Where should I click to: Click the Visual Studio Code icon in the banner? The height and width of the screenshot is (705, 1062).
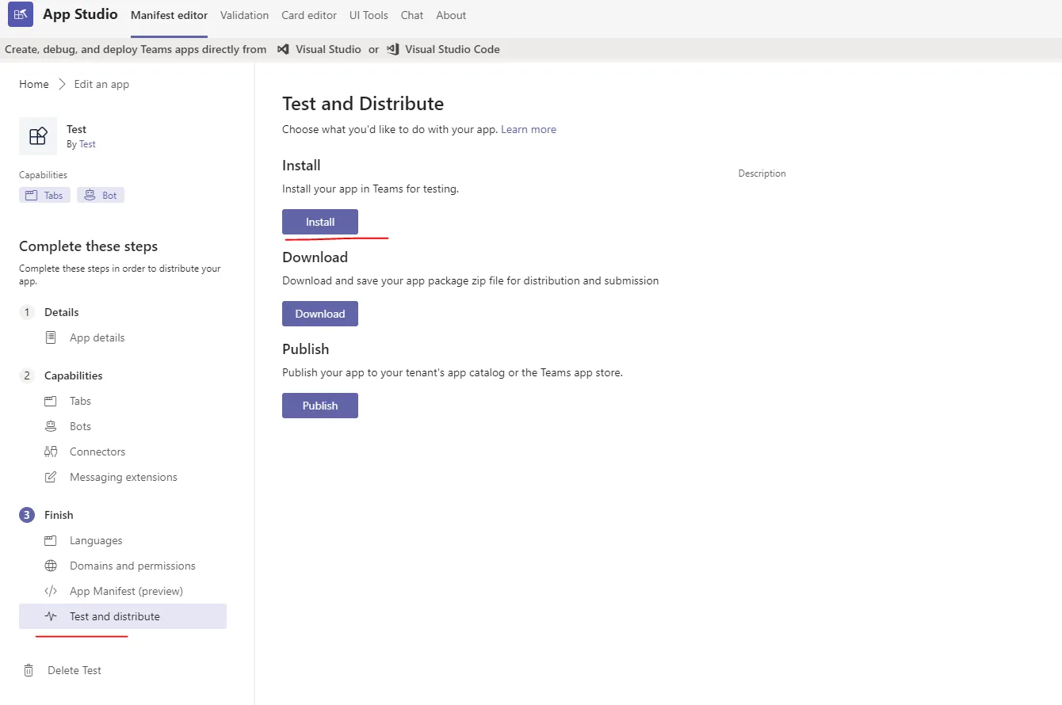[x=392, y=49]
